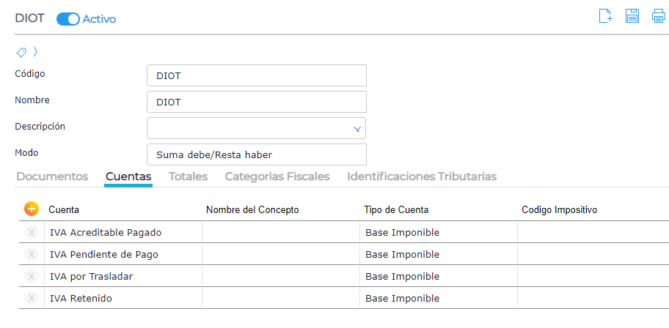Switch to the Documentos tab
669x328 pixels.
(x=52, y=176)
